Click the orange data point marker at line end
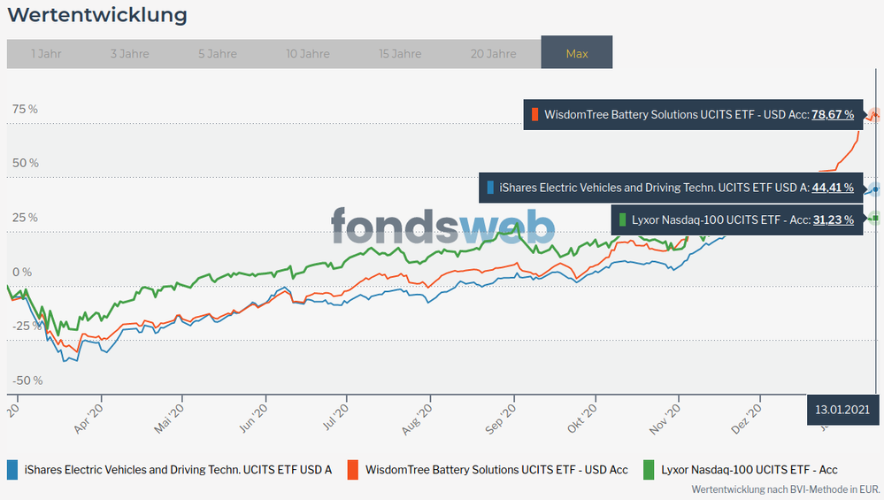The image size is (884, 500). (x=874, y=114)
